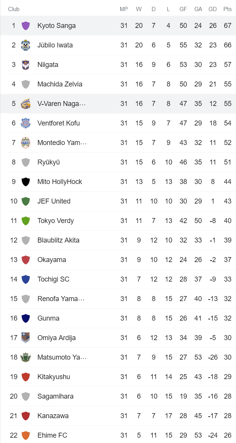Sort by the GD column header
236x443 pixels.
(213, 8)
